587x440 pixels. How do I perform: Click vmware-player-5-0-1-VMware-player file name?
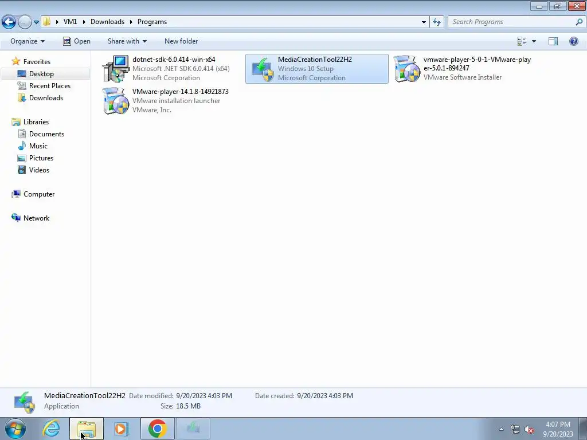coord(477,64)
